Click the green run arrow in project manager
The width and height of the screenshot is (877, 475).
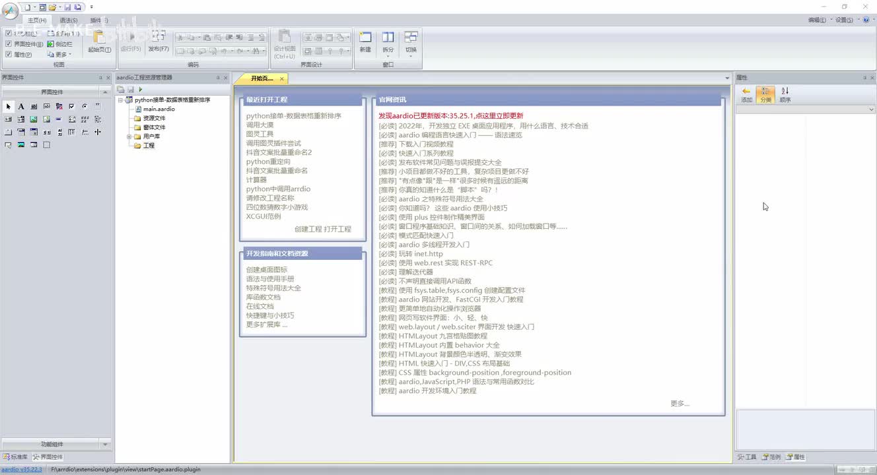click(x=141, y=90)
